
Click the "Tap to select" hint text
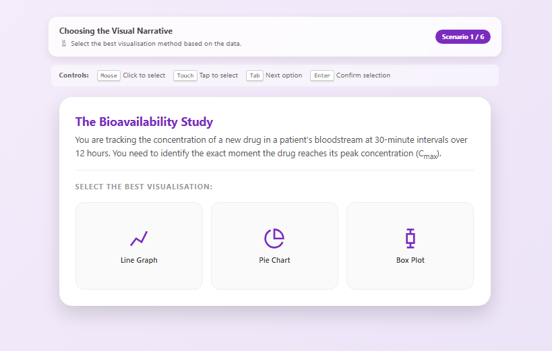[x=218, y=75]
